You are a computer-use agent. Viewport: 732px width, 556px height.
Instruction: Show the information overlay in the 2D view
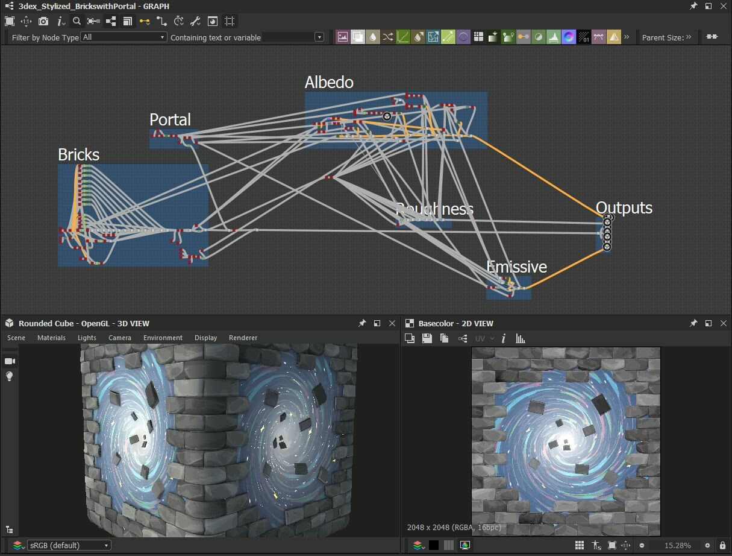(x=504, y=338)
